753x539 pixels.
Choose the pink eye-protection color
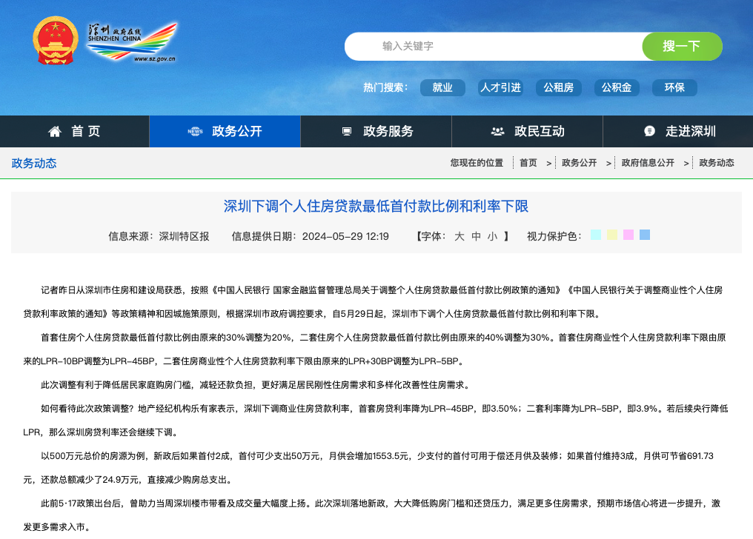(x=628, y=235)
